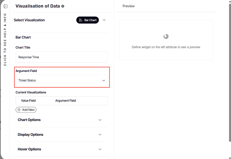
Task: Open the Click to See Help & Info panel
Action: (5, 40)
